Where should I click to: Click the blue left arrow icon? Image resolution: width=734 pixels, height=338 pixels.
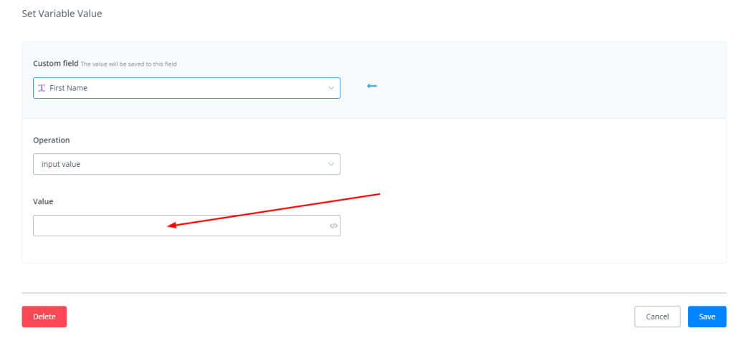pyautogui.click(x=371, y=87)
